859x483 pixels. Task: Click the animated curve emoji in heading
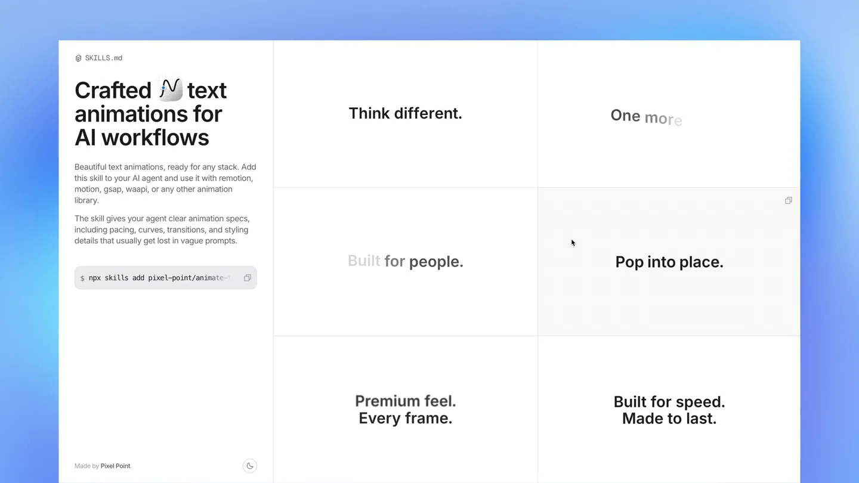[171, 89]
